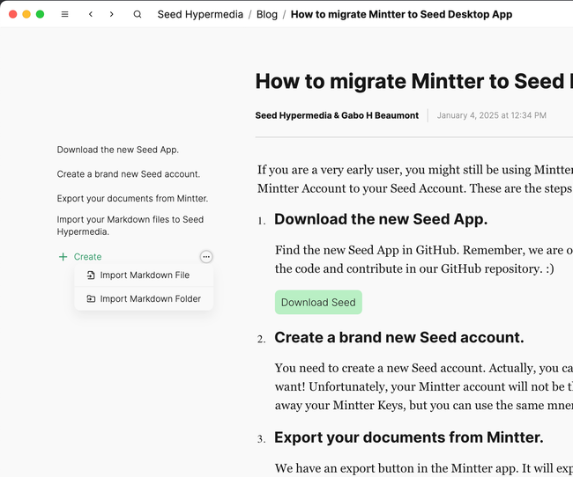Open the three-dot options menu
The image size is (573, 477).
coord(205,257)
